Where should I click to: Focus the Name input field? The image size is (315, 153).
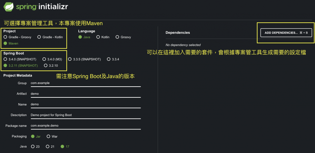[86, 104]
